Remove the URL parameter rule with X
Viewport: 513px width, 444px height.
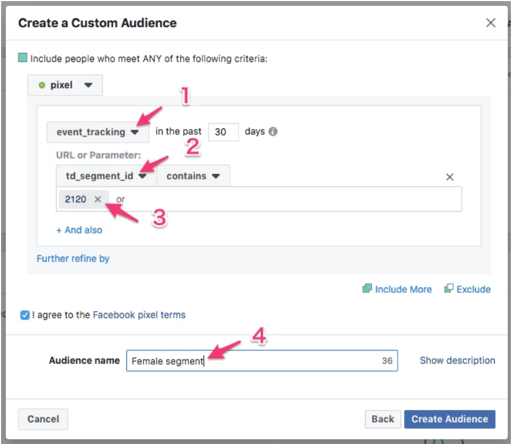point(450,177)
